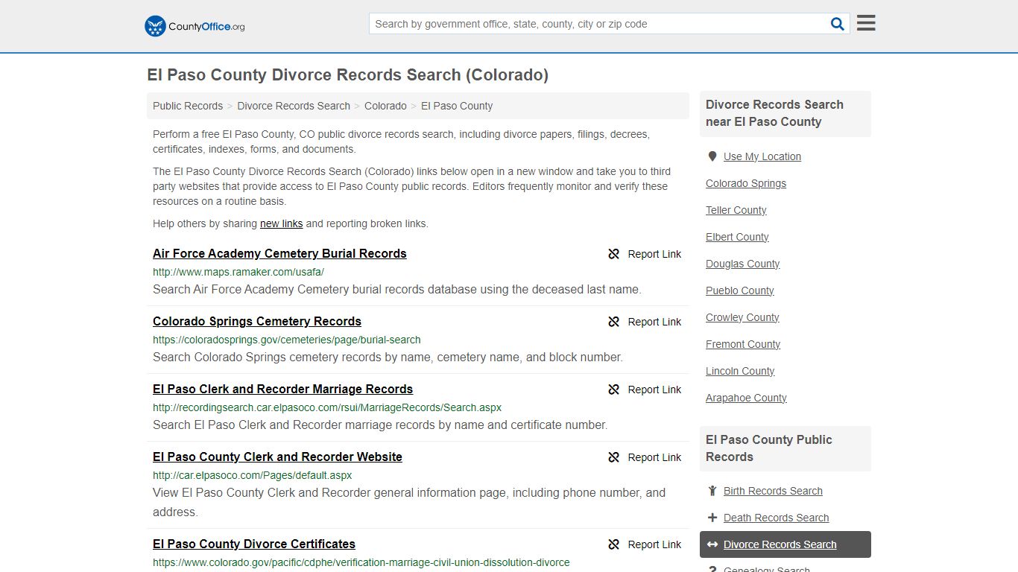Click Report Link text for Divorce Certificates
The image size is (1018, 572).
pos(654,544)
